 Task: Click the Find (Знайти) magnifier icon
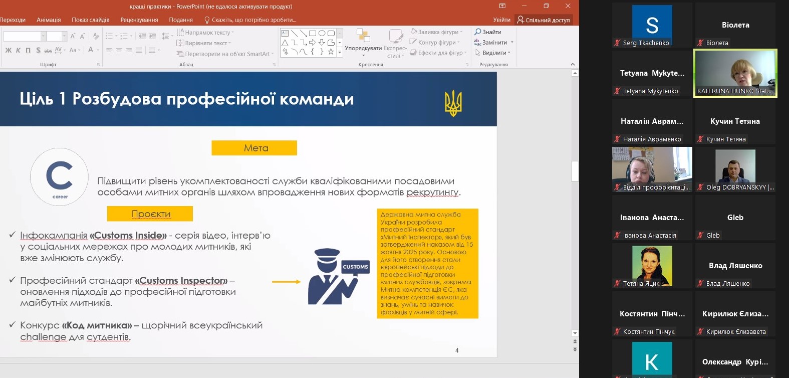coord(478,32)
